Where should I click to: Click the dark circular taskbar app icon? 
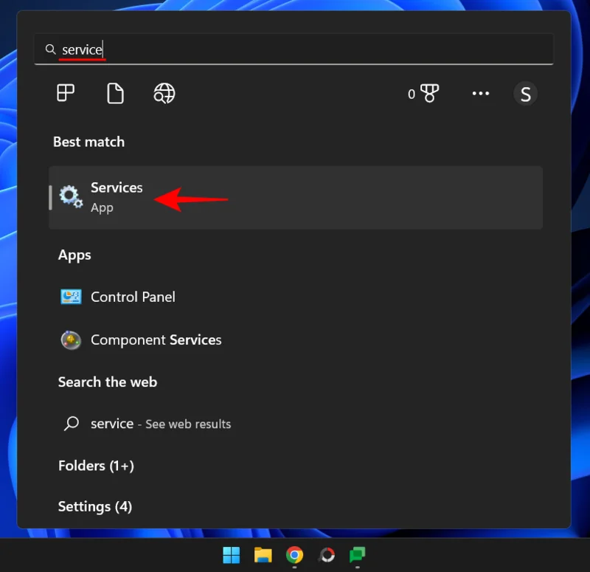tap(326, 554)
